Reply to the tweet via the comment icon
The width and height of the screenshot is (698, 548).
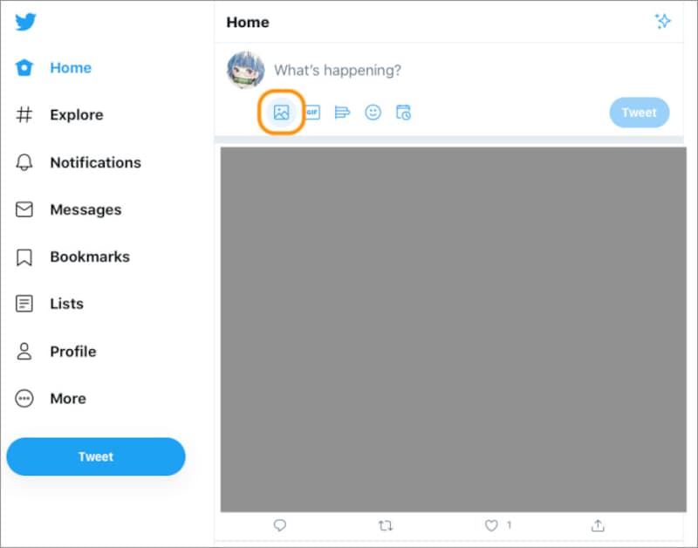(x=280, y=525)
